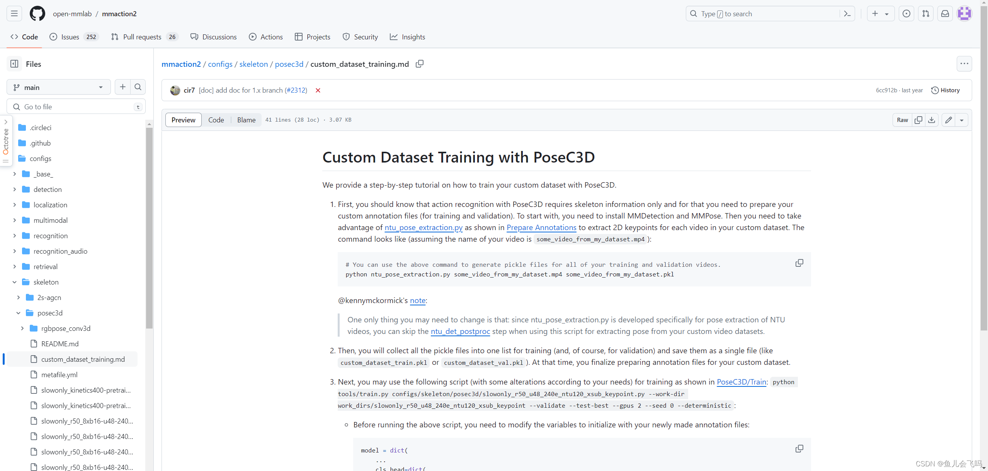The image size is (988, 471).
Task: Copy the ntu_pose_extraction command code block
Action: click(799, 263)
